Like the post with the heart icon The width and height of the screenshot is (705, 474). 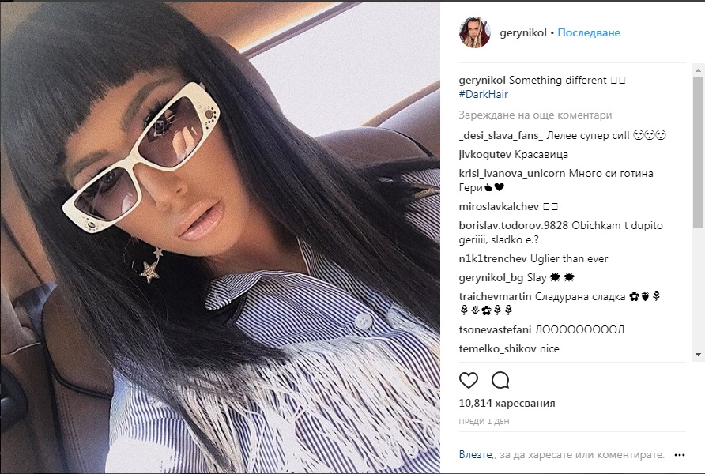469,381
